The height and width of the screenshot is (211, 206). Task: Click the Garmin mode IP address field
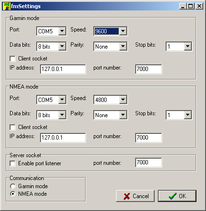[63, 69]
